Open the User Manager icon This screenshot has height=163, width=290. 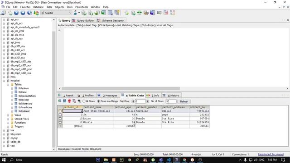click(75, 13)
